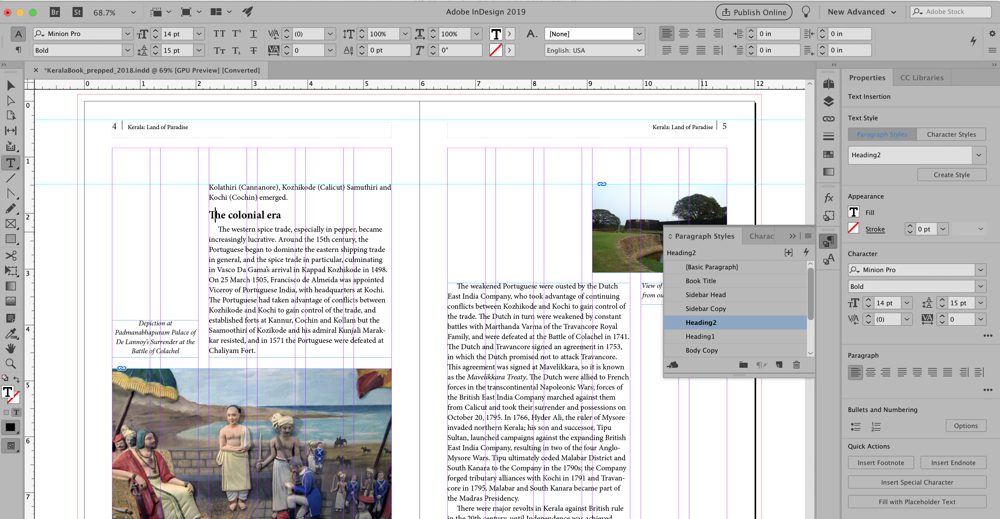This screenshot has height=519, width=1000.
Task: Click the Fill color swatch in Appearance
Action: point(853,212)
